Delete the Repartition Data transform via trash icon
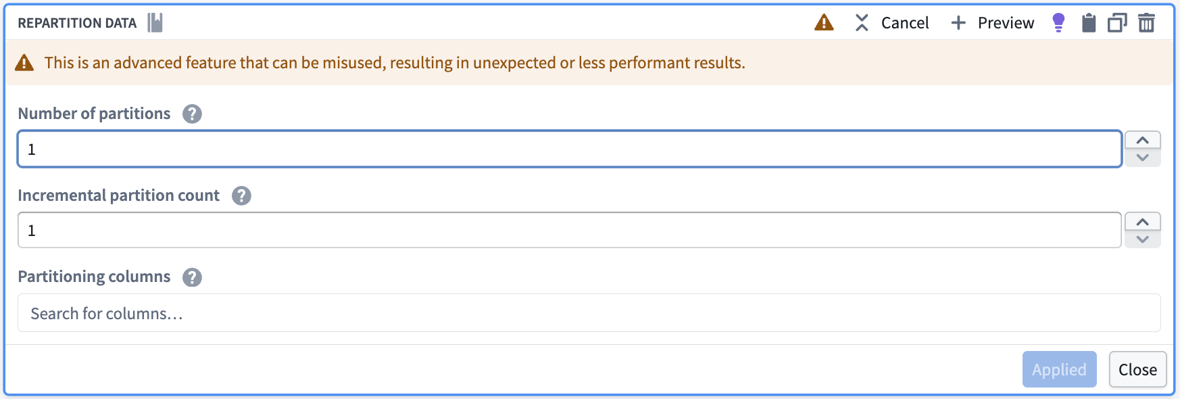The height and width of the screenshot is (399, 1180). coord(1148,22)
